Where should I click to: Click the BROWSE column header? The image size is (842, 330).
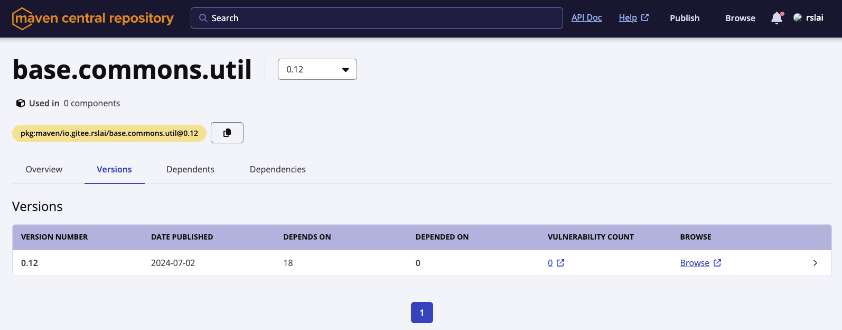(x=696, y=237)
